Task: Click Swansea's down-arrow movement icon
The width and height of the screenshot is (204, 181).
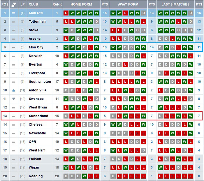Action: (x=13, y=99)
